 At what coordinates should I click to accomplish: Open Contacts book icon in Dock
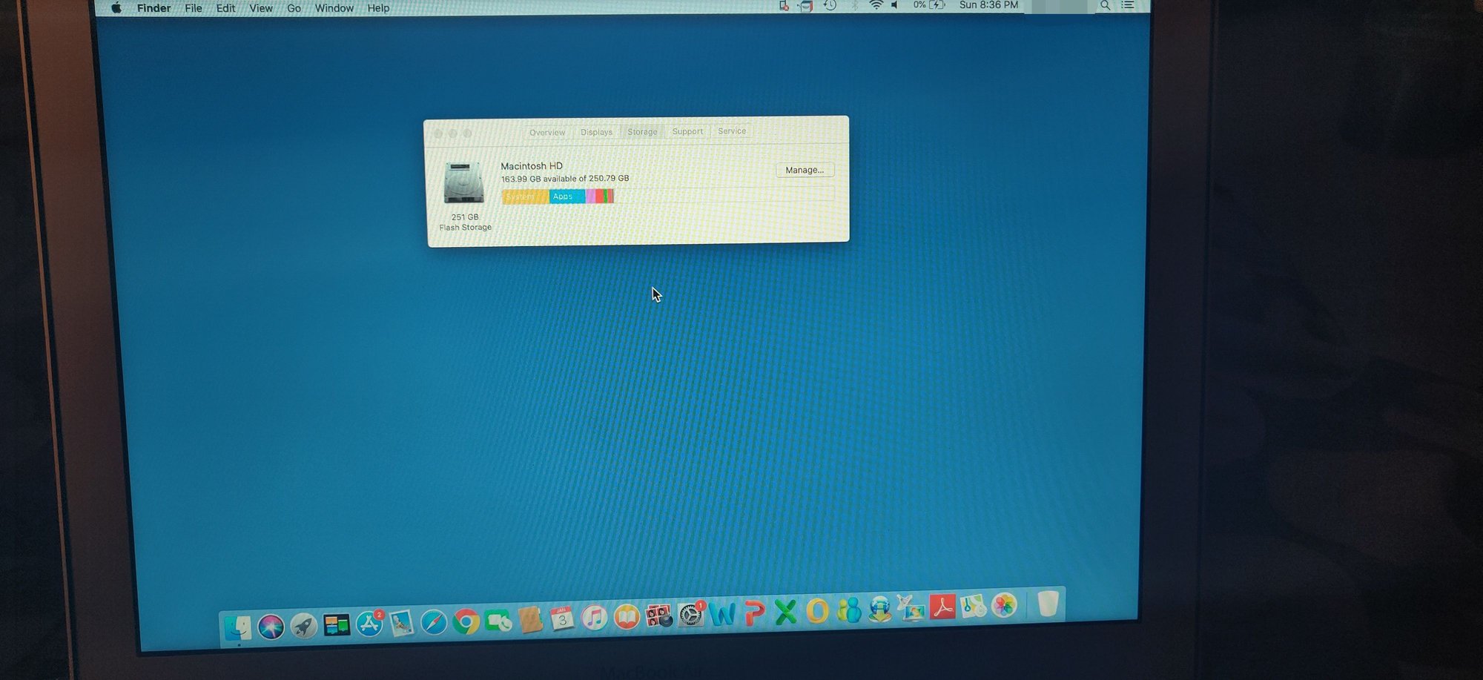click(530, 619)
